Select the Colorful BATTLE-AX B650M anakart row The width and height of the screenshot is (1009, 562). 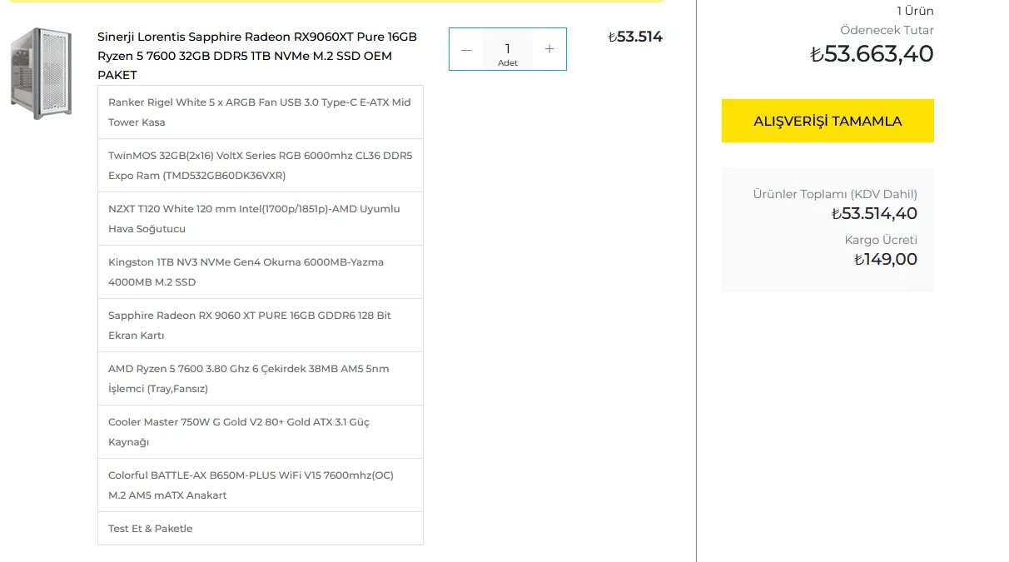coord(260,485)
